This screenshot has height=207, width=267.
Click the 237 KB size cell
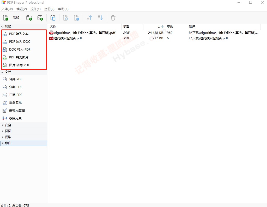click(x=158, y=38)
